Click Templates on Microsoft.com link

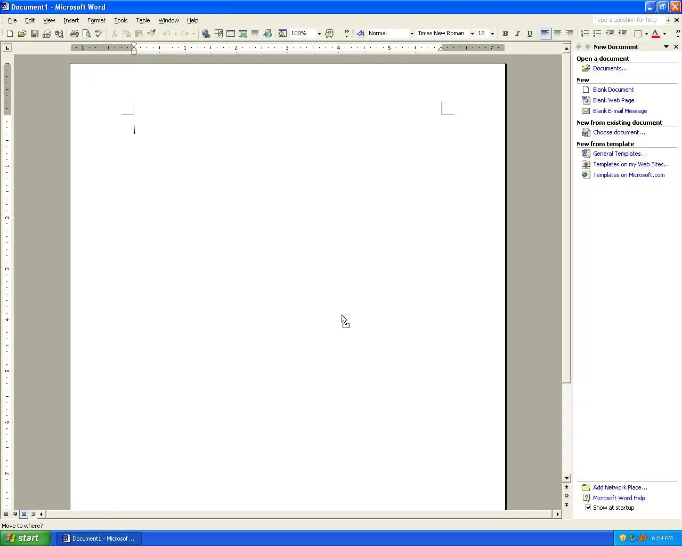(629, 175)
